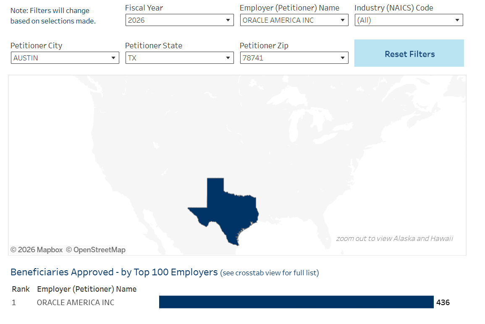Click the Reset Filters button
Image resolution: width=485 pixels, height=324 pixels.
409,54
